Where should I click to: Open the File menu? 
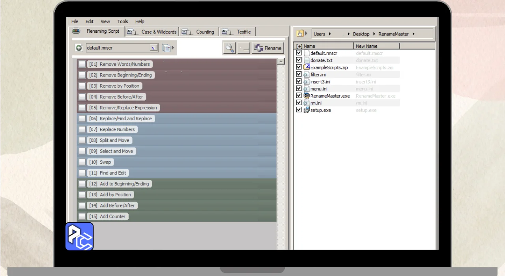(75, 22)
